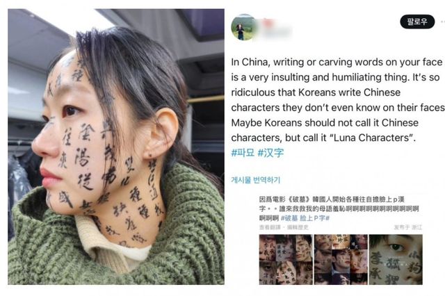Open the #汉字 hashtag
This screenshot has width=445, height=296.
pos(270,153)
